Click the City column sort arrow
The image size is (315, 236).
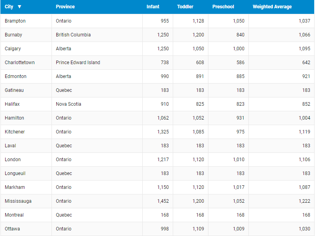pos(19,7)
